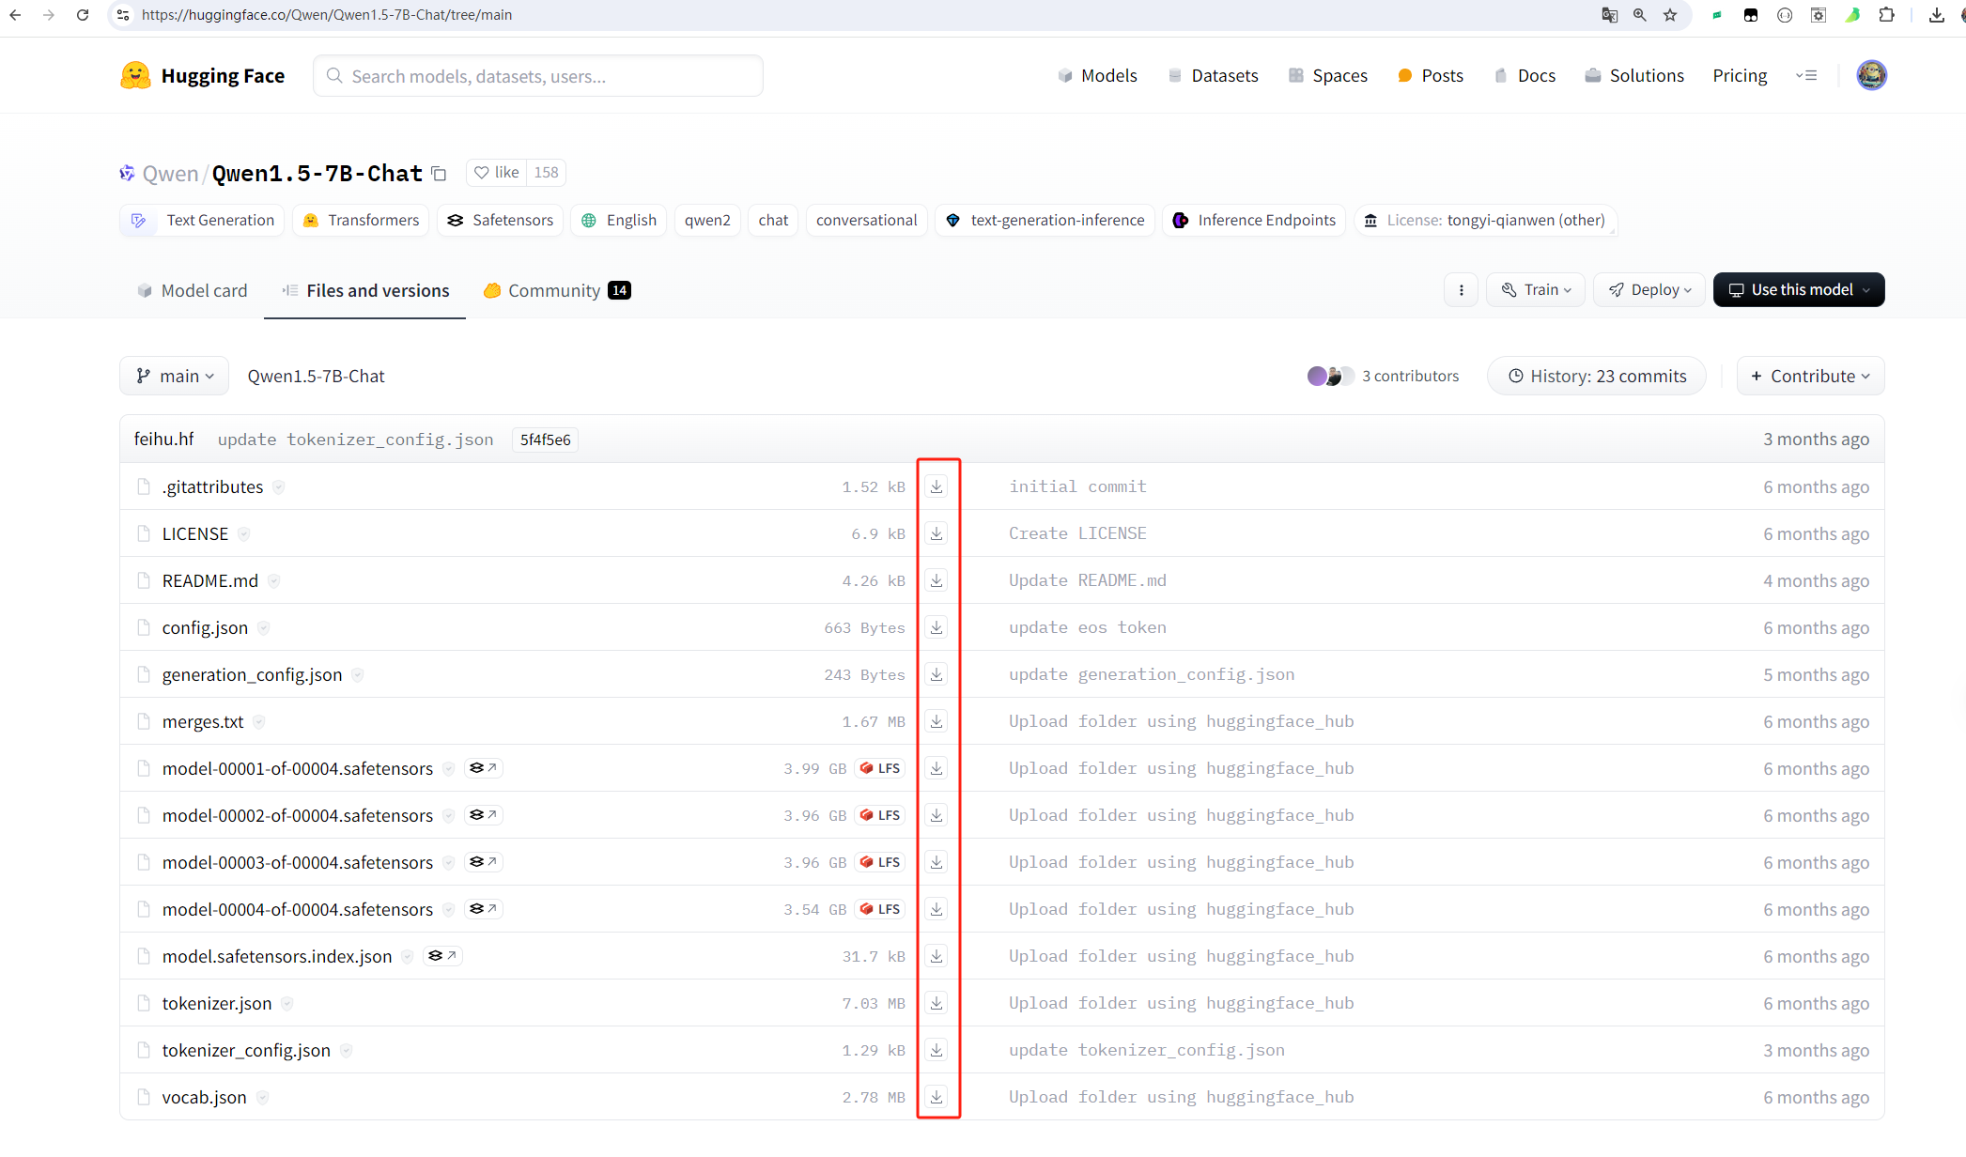Screen dimensions: 1966x1157
Task: Open Docs in the top navigation
Action: pos(1525,76)
